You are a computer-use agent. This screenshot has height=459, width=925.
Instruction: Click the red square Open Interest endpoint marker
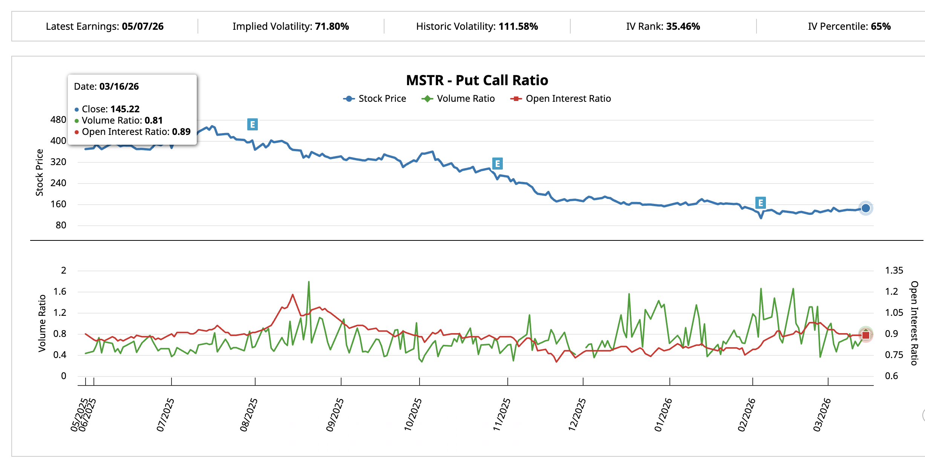pyautogui.click(x=866, y=335)
